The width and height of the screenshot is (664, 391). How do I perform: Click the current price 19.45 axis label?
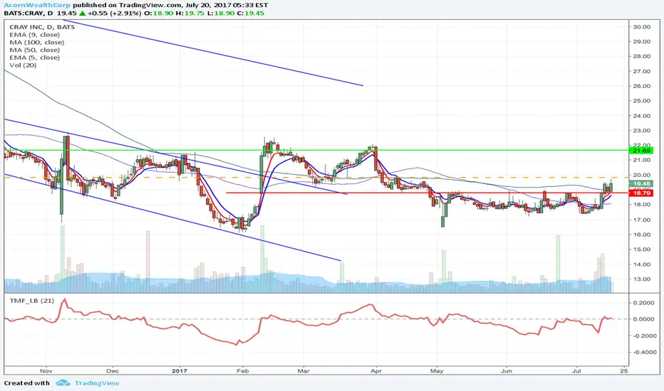[641, 184]
